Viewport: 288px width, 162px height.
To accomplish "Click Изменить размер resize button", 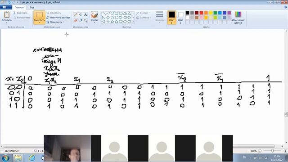I will (x=58, y=18).
